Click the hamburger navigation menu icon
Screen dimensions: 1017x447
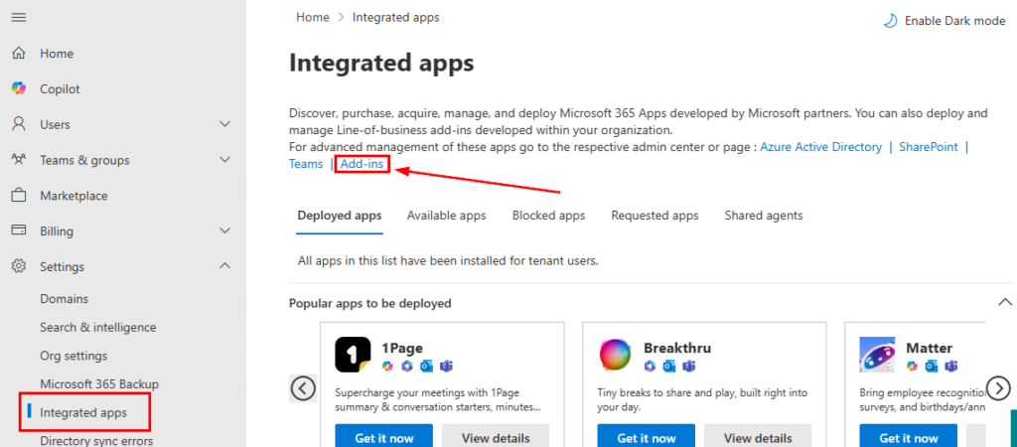point(19,18)
